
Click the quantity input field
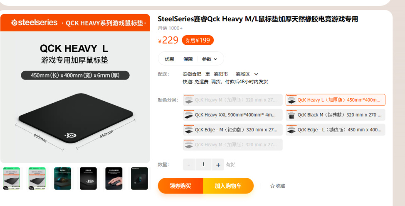coord(203,165)
